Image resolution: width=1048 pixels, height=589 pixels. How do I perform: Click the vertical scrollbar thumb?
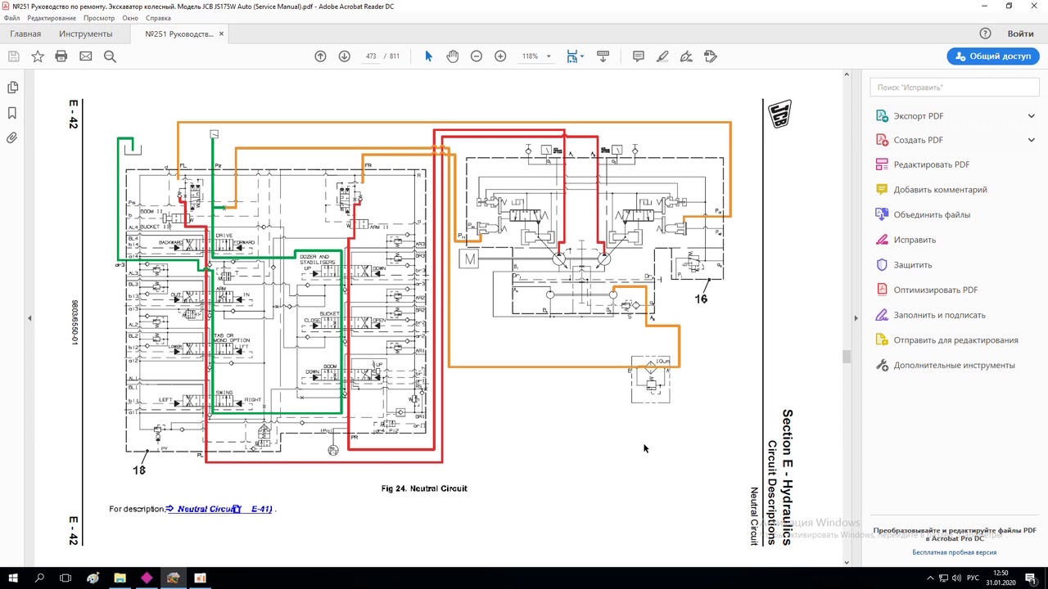[847, 356]
